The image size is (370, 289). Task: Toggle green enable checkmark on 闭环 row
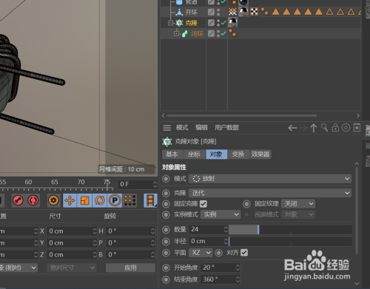tap(223, 33)
